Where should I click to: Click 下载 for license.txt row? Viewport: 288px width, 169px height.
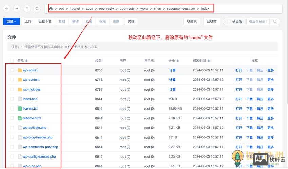point(249,108)
